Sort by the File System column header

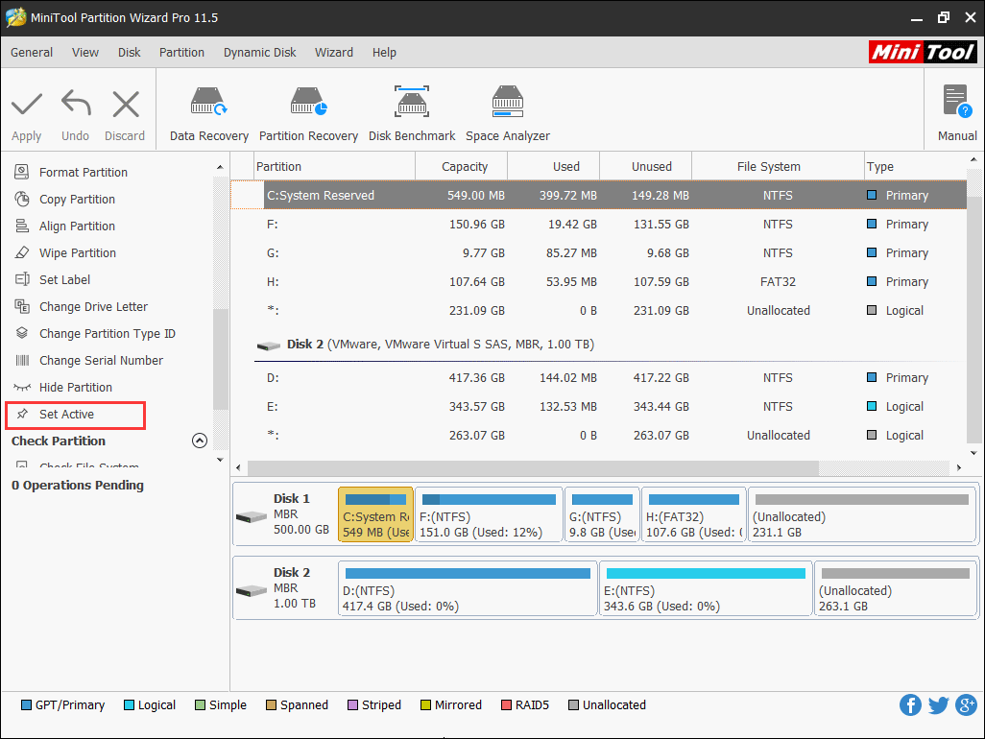(x=778, y=166)
